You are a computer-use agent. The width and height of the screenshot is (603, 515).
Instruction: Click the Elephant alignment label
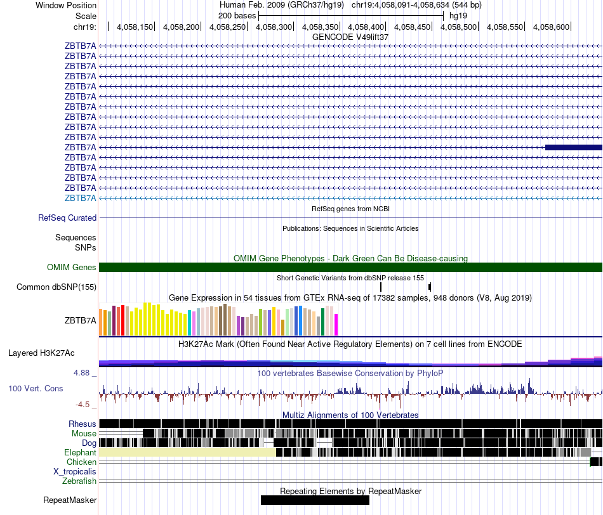(x=81, y=452)
